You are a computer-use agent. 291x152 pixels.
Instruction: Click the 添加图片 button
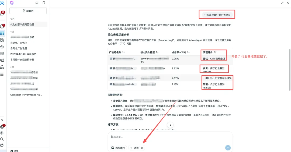point(118,148)
